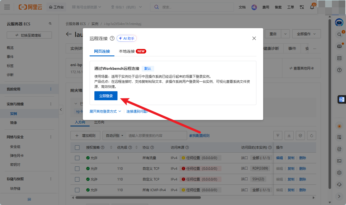
Task: Switch to 出方向 tab
Action: tap(99, 122)
